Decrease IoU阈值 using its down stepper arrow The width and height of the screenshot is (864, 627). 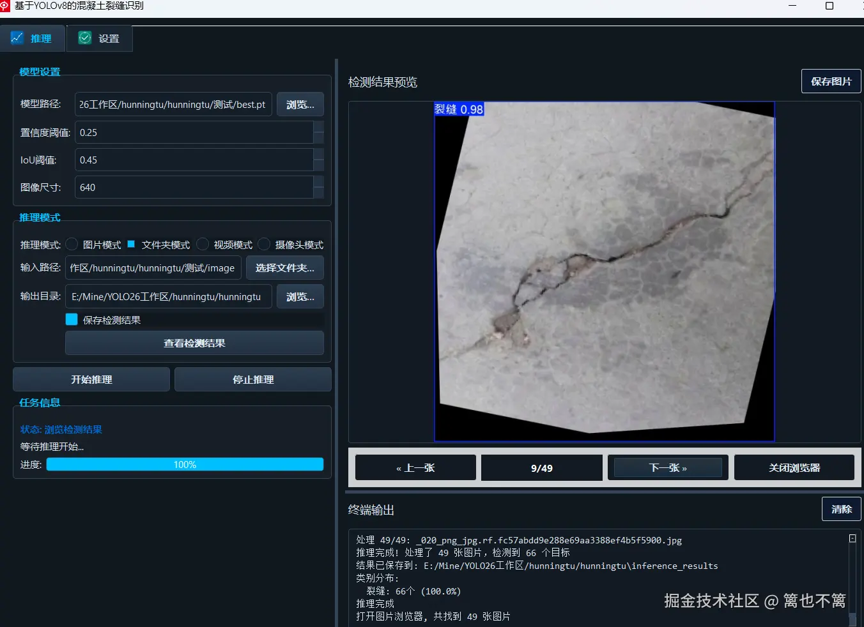[318, 164]
